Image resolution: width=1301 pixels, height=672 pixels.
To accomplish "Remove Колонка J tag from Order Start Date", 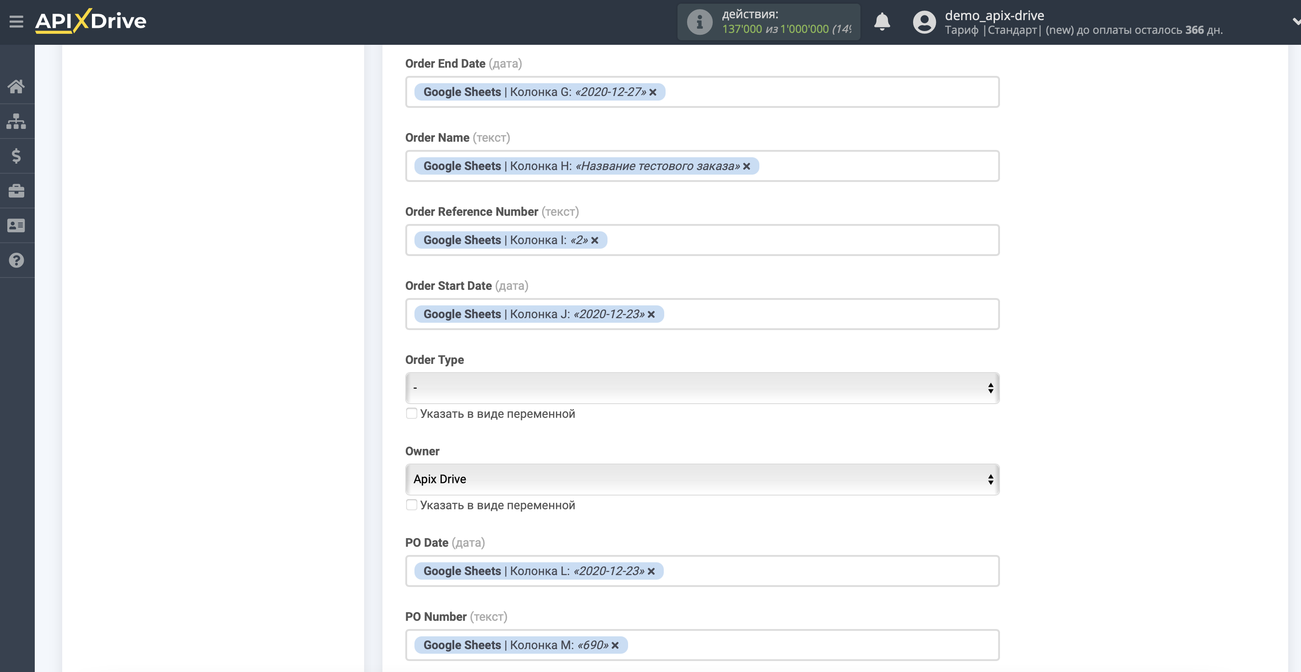I will point(651,315).
